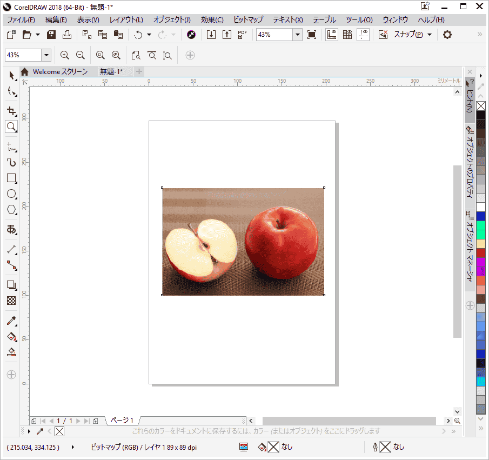The image size is (489, 460).
Task: Click the Copy icon in toolbar
Action: click(x=102, y=35)
